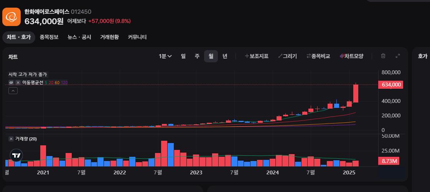Click the 634,000 current price label on axis
This screenshot has height=192, width=430.
390,85
